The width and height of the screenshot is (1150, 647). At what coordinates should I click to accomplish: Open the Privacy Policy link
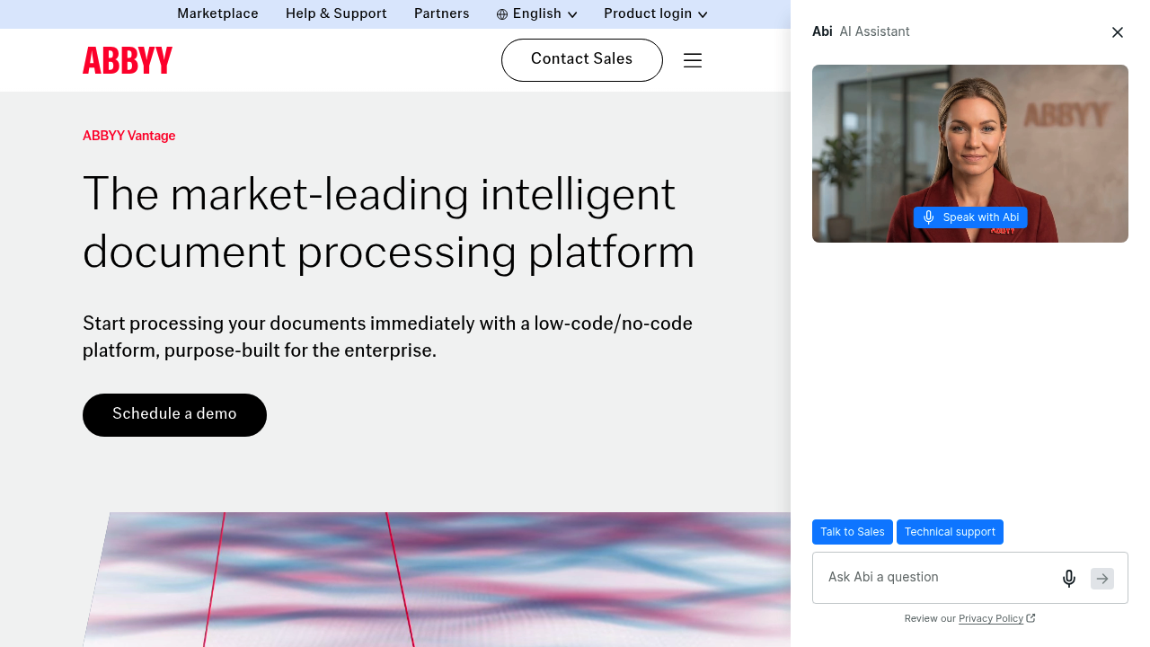click(x=991, y=618)
